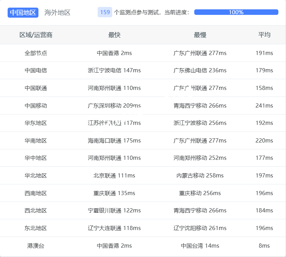
Task: Sort by the 最慢 column header
Action: [x=200, y=35]
